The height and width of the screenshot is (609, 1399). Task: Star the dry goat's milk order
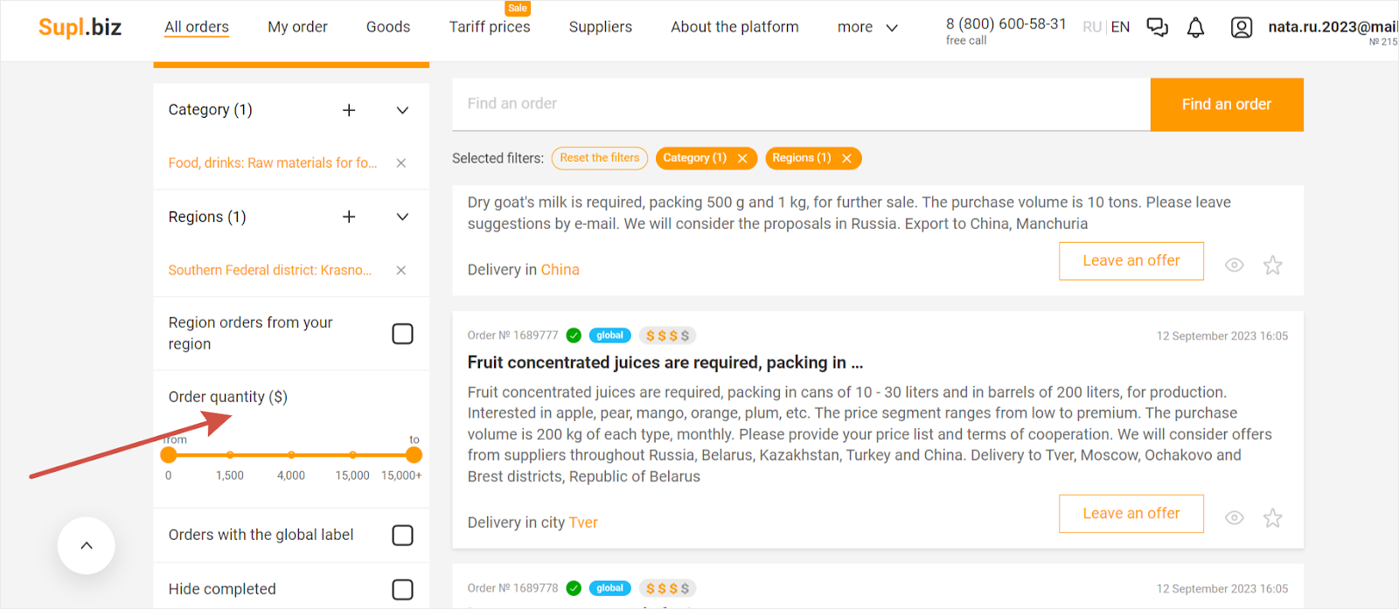pyautogui.click(x=1272, y=266)
